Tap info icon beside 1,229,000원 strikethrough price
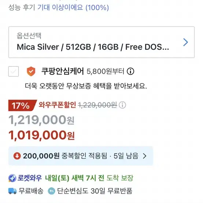Screen dimensions: 203x203 (x=122, y=105)
